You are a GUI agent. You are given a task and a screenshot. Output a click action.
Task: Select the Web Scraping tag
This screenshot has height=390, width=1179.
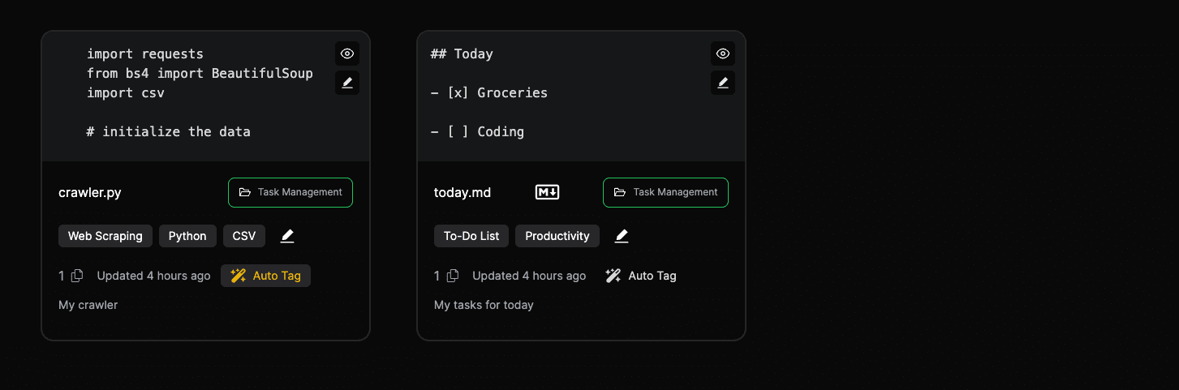click(x=105, y=236)
